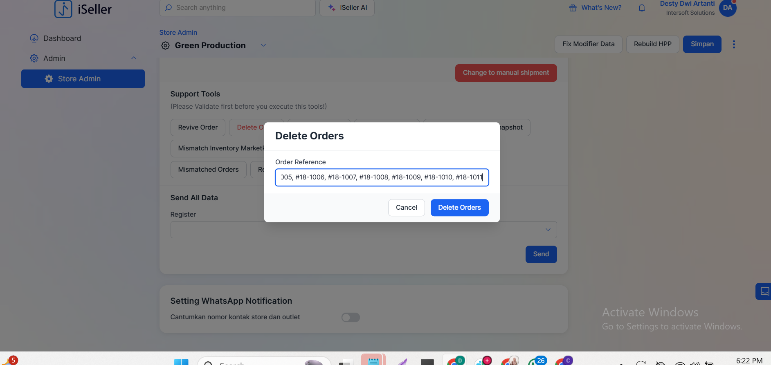Image resolution: width=771 pixels, height=365 pixels.
Task: Open the three-dot more options menu
Action: click(x=734, y=44)
